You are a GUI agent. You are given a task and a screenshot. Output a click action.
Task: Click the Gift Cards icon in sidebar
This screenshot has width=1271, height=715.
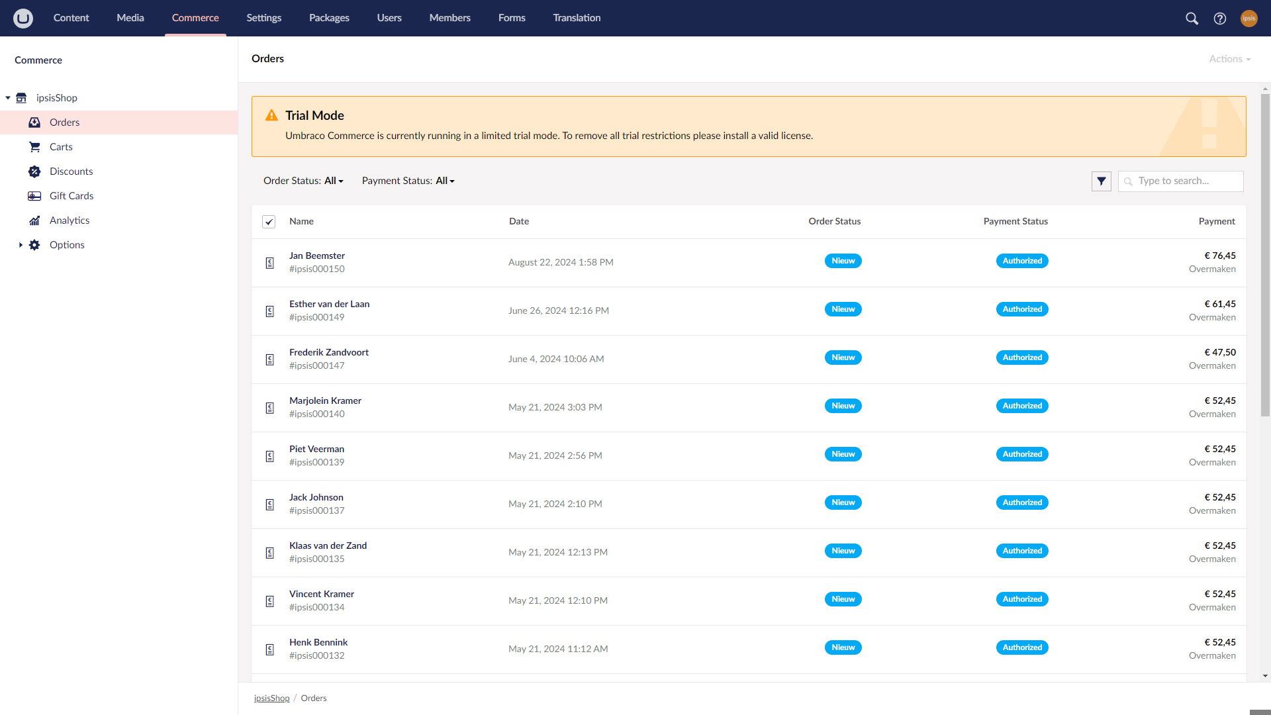[34, 195]
